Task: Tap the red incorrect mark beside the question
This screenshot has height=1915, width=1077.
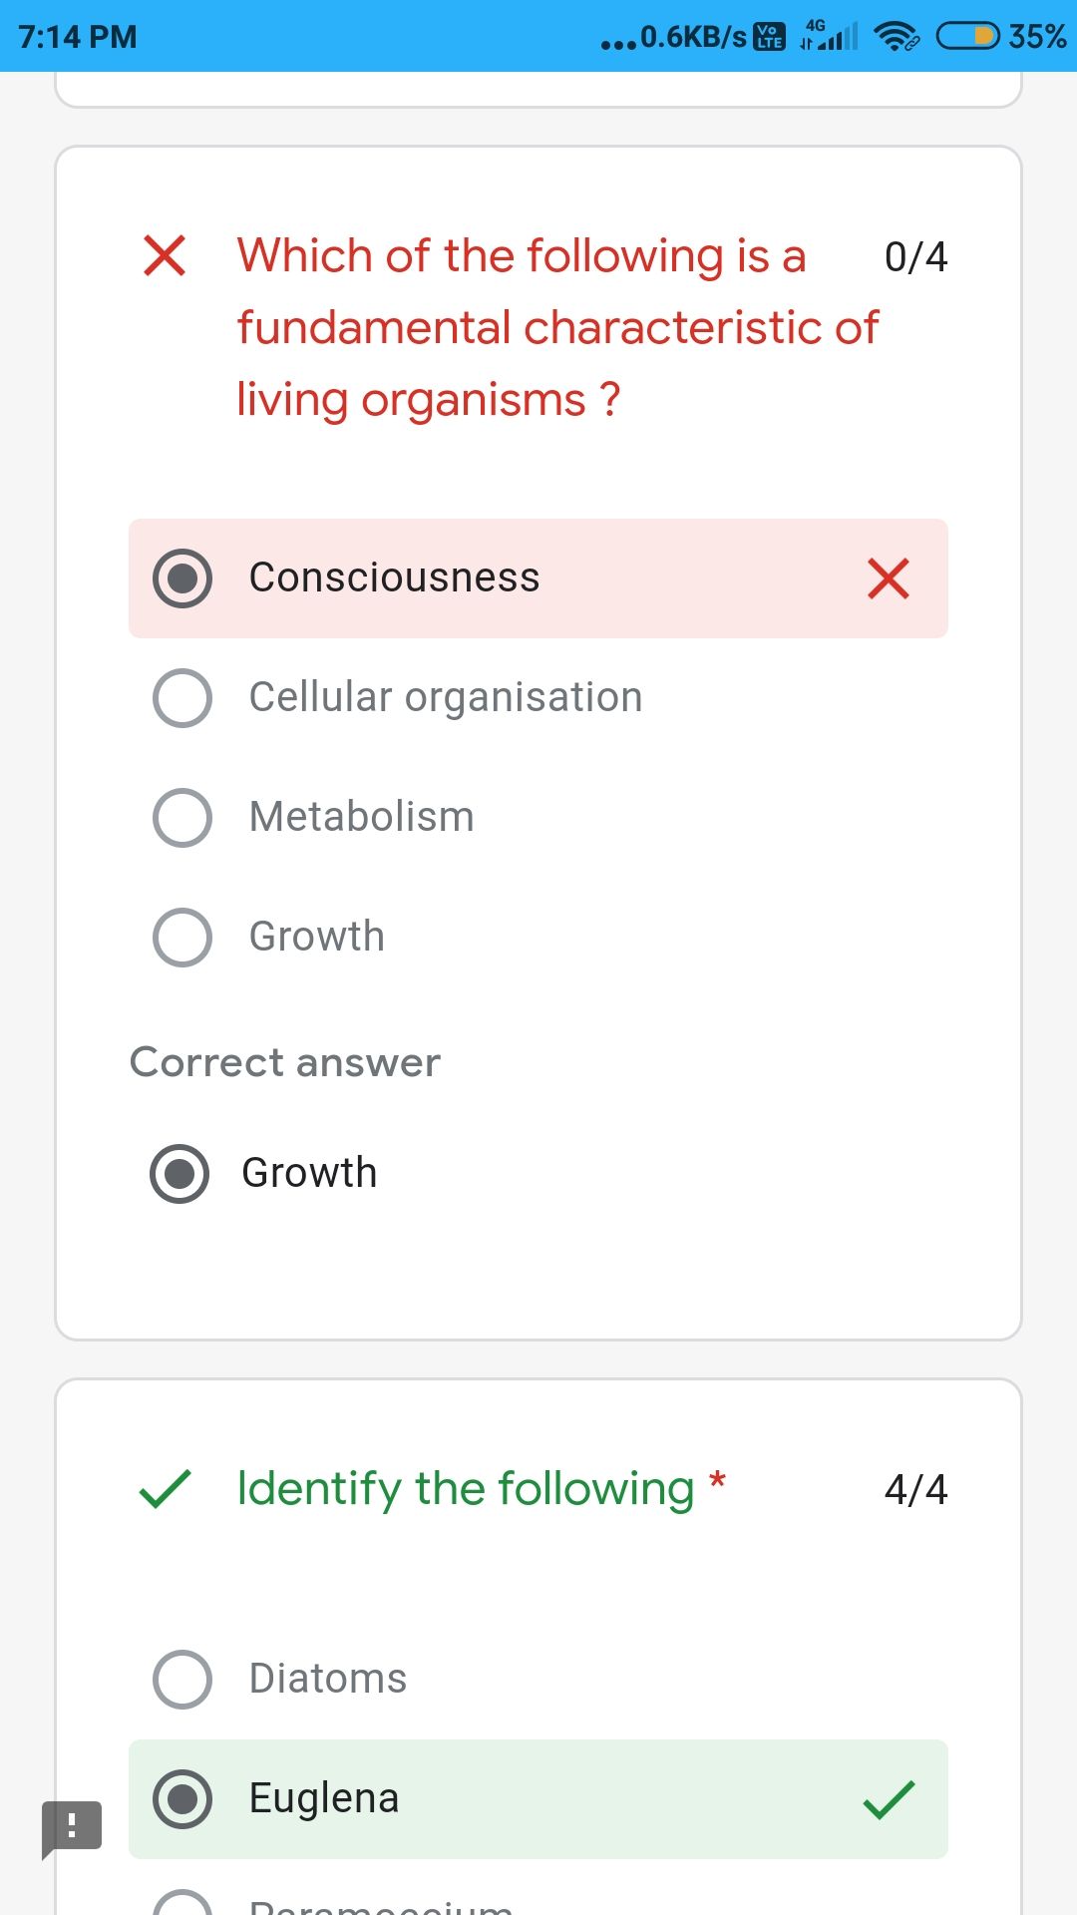Action: (x=165, y=255)
